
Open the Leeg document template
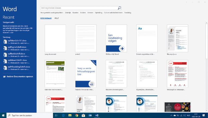click(55, 38)
